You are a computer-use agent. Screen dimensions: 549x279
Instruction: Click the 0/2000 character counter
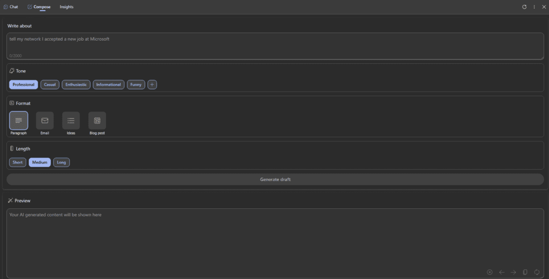pos(16,56)
